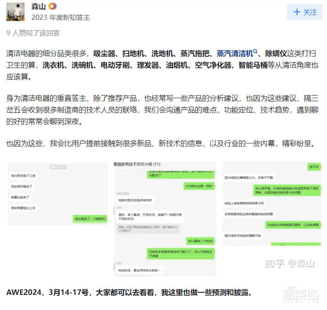Open author 森山's avatar photo
Image resolution: width=327 pixels, height=310 pixels.
tap(15, 12)
